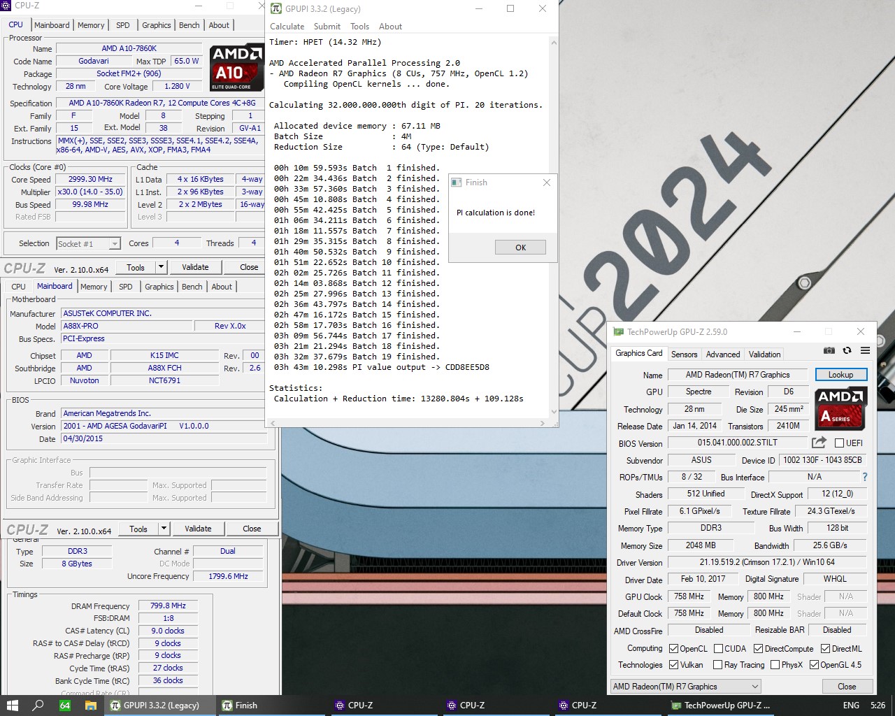Open About menu in GPUPI
The image size is (895, 716).
[x=390, y=27]
